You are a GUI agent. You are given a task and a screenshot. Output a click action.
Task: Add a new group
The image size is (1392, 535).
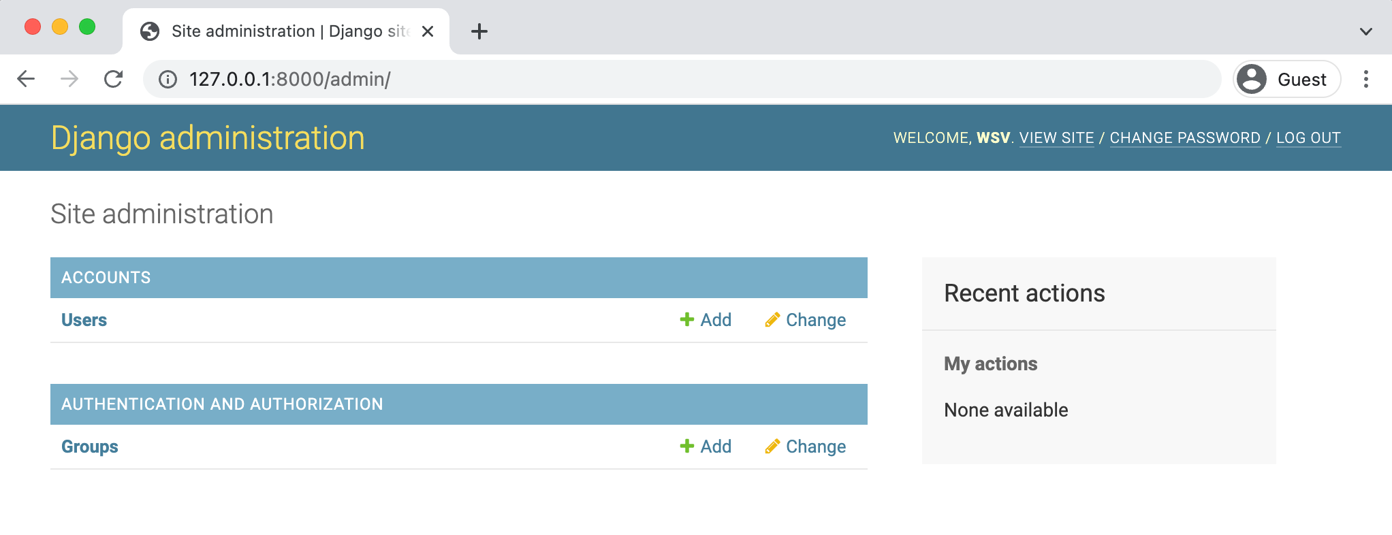pyautogui.click(x=706, y=447)
